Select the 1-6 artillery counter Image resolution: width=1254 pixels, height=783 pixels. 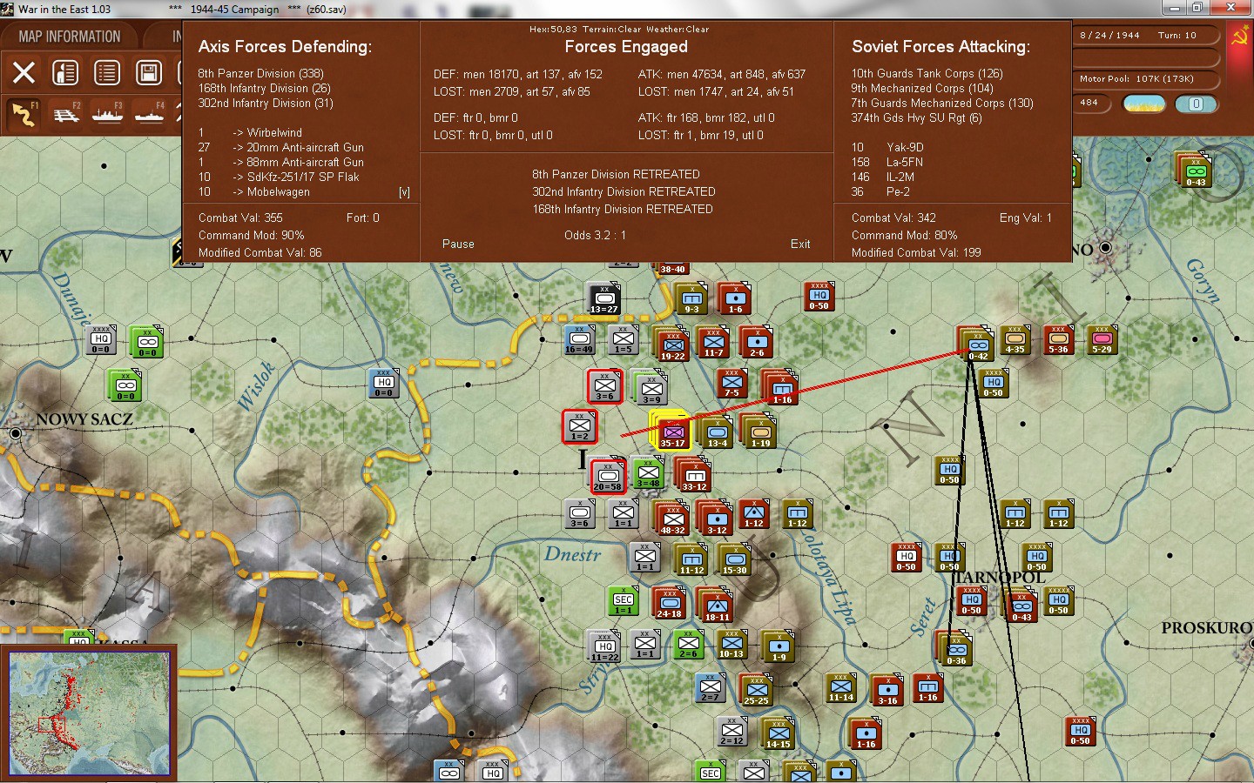pyautogui.click(x=736, y=299)
